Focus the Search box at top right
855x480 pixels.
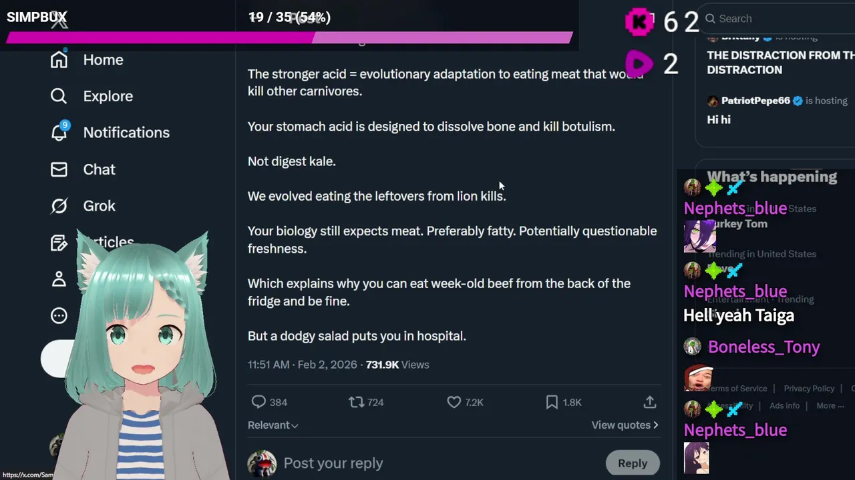point(778,19)
